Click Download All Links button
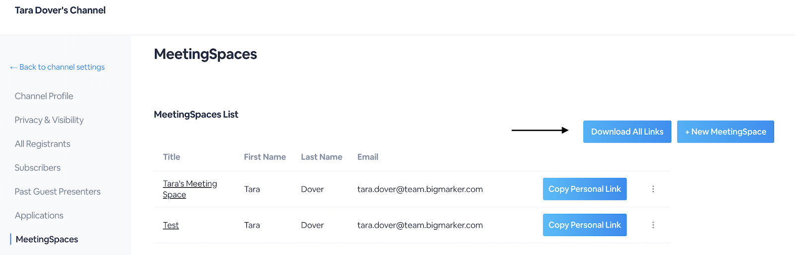The height and width of the screenshot is (255, 795). pos(627,132)
